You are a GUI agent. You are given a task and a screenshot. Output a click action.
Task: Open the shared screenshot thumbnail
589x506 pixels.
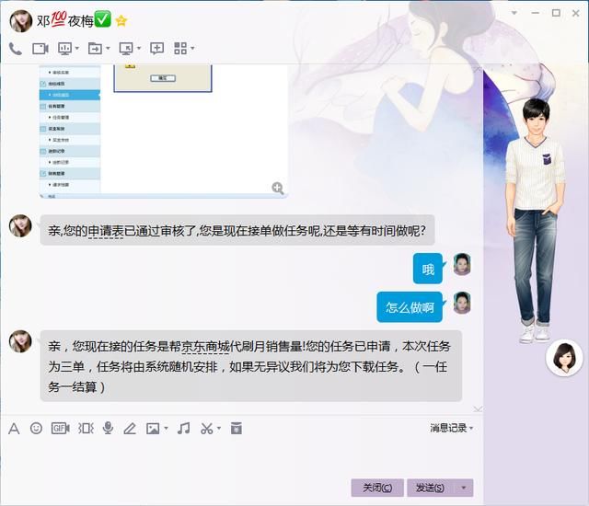164,131
